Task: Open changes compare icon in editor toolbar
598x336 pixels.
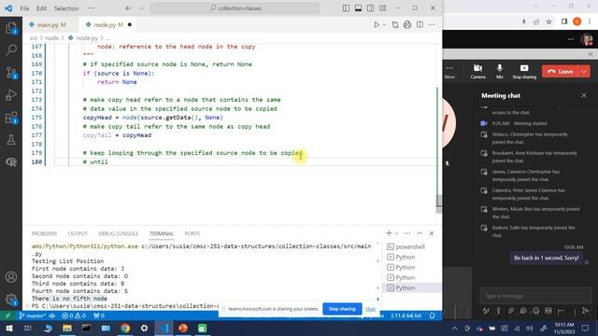Action: point(395,25)
